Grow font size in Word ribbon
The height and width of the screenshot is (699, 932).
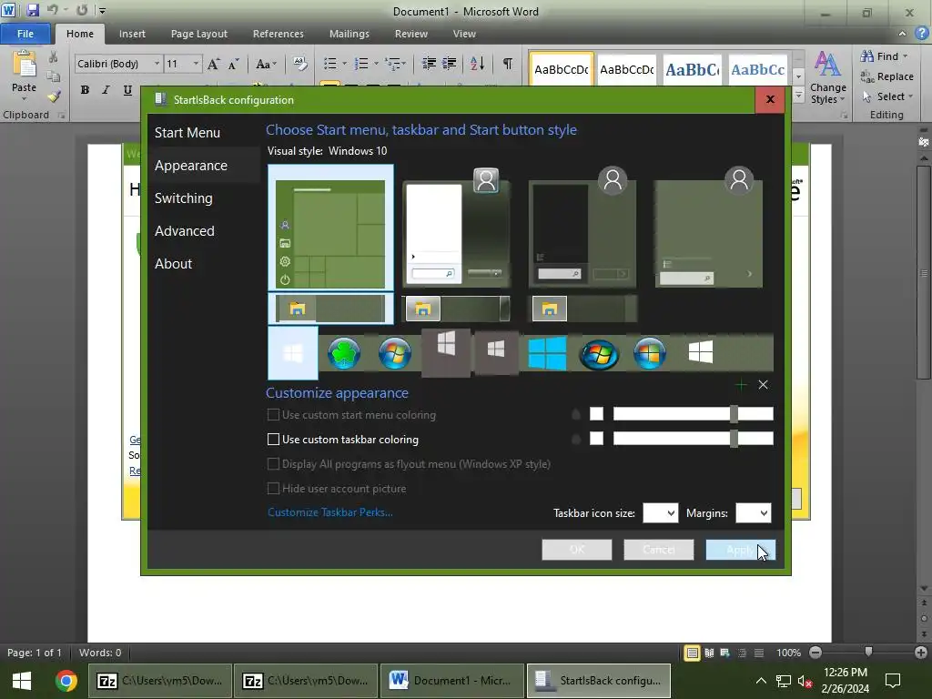pyautogui.click(x=213, y=64)
